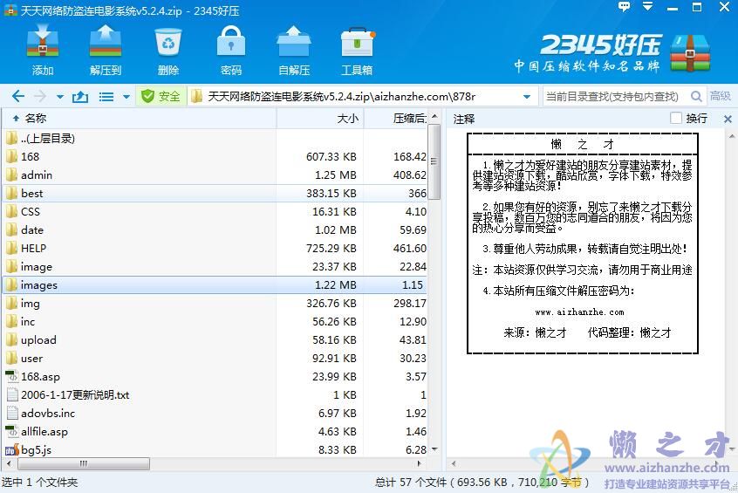Click www.aizhanzhe.com in the comment box

pos(580,312)
